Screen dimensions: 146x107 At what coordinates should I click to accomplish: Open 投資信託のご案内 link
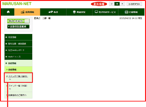pyautogui.click(x=16, y=95)
